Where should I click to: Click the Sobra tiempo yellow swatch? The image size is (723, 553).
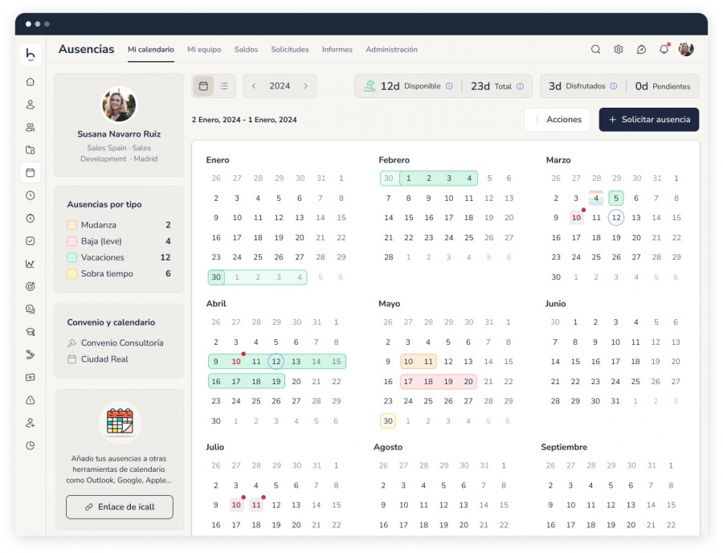tap(72, 273)
